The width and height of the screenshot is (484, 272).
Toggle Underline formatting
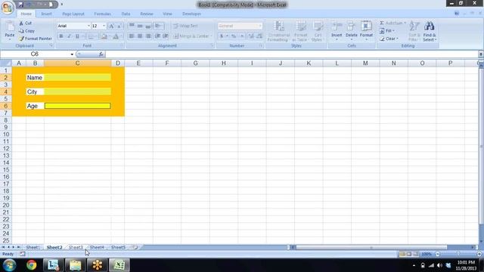pos(77,36)
